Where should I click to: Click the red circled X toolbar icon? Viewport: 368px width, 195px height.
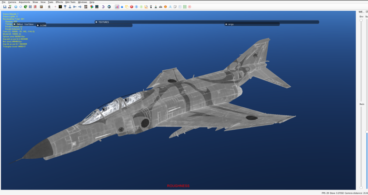[x=190, y=7]
